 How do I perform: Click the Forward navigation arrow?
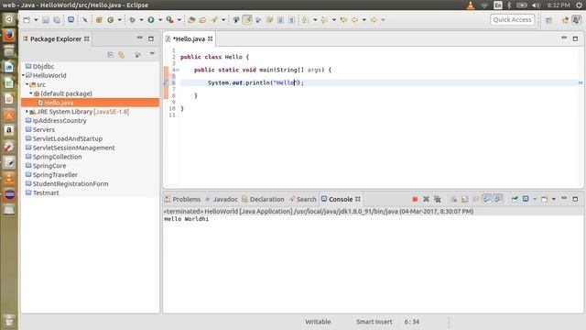[x=374, y=20]
